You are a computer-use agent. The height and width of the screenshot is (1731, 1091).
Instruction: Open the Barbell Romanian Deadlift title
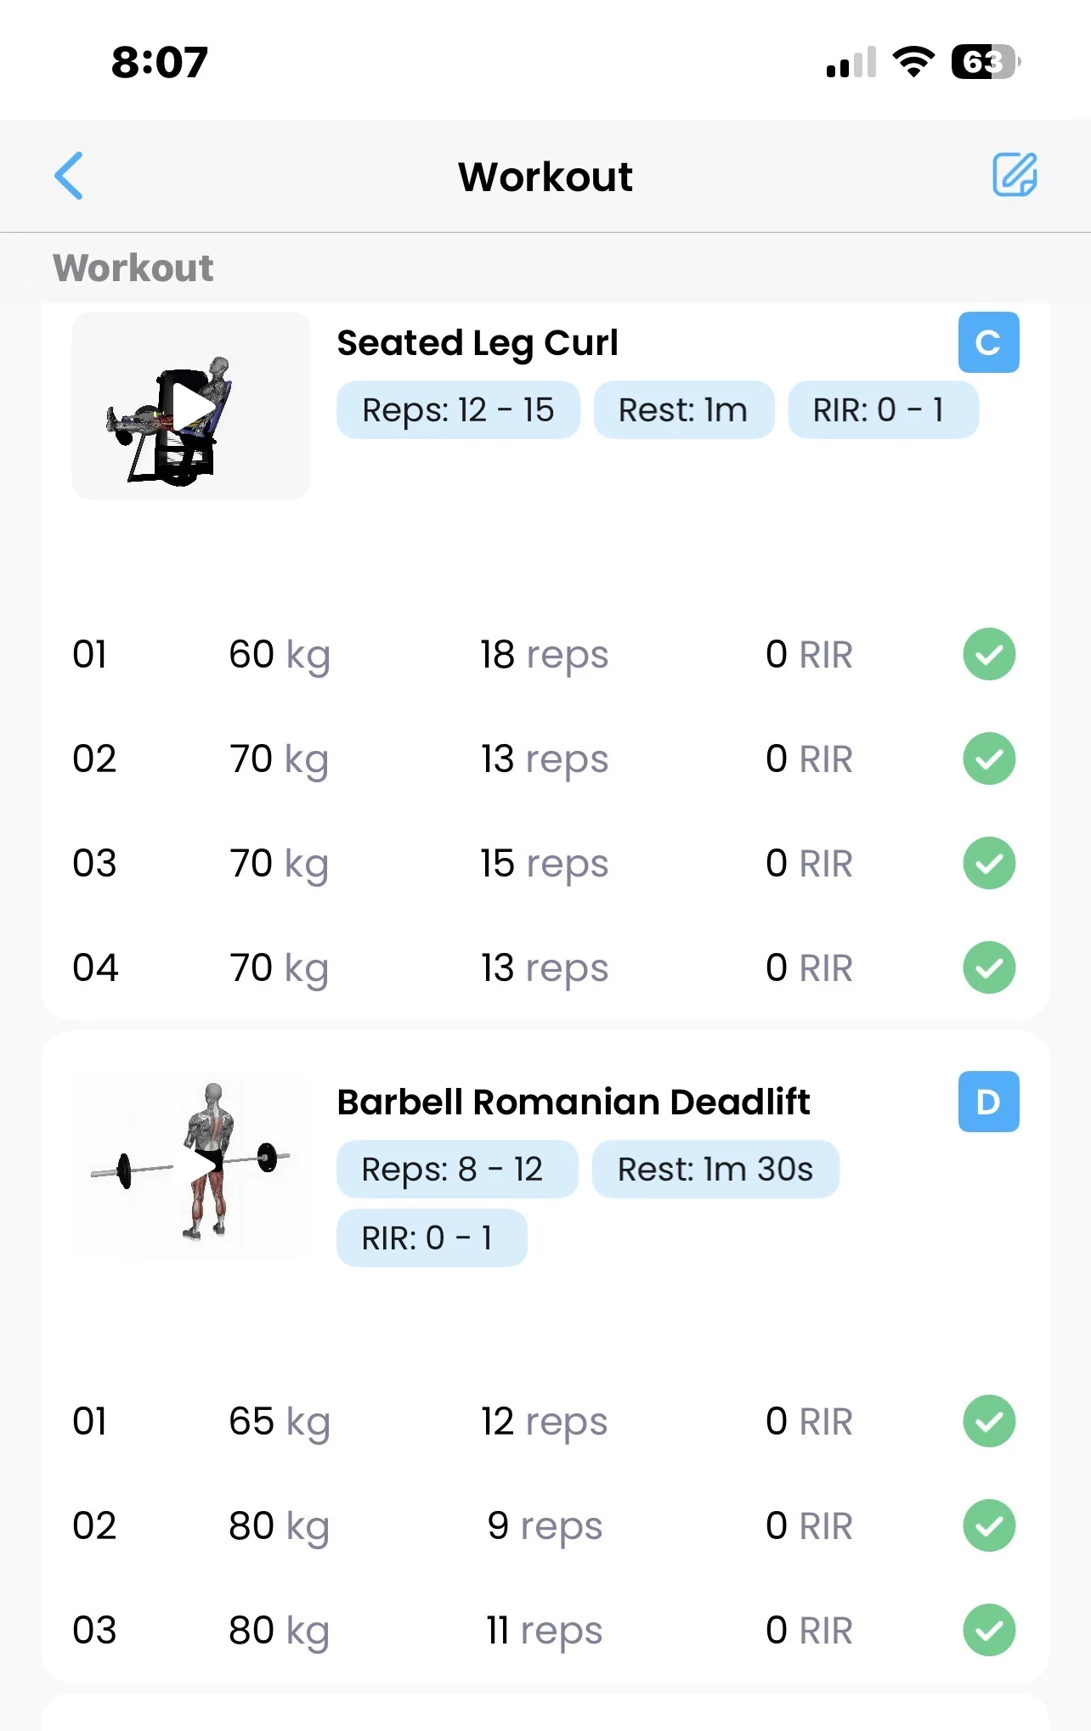(x=573, y=1102)
